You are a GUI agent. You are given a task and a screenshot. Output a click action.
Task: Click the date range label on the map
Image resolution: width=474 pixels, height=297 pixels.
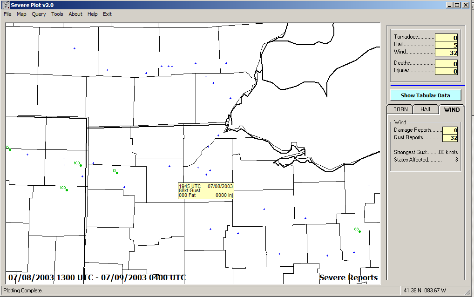click(x=97, y=277)
